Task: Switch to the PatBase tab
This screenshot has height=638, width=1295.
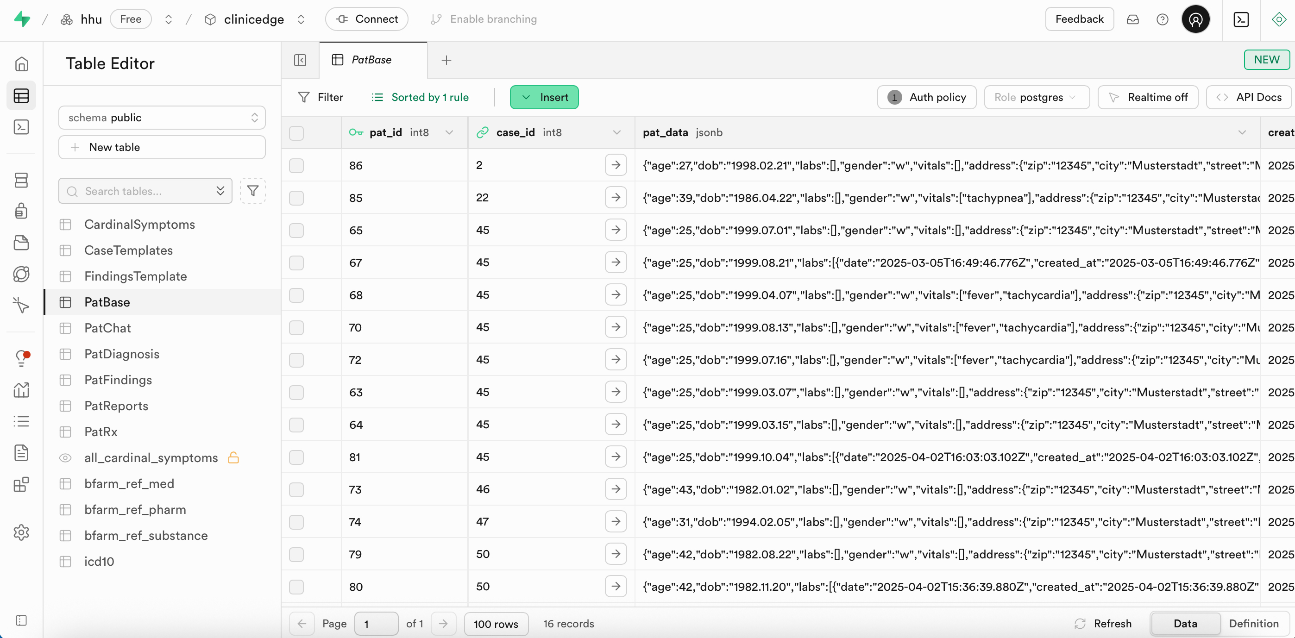Action: [x=373, y=60]
